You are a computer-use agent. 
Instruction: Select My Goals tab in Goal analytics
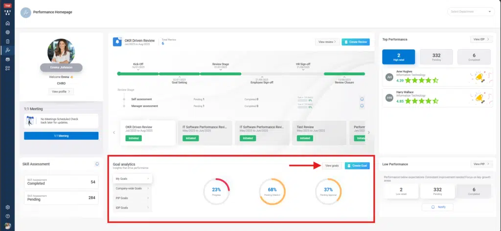[133, 179]
